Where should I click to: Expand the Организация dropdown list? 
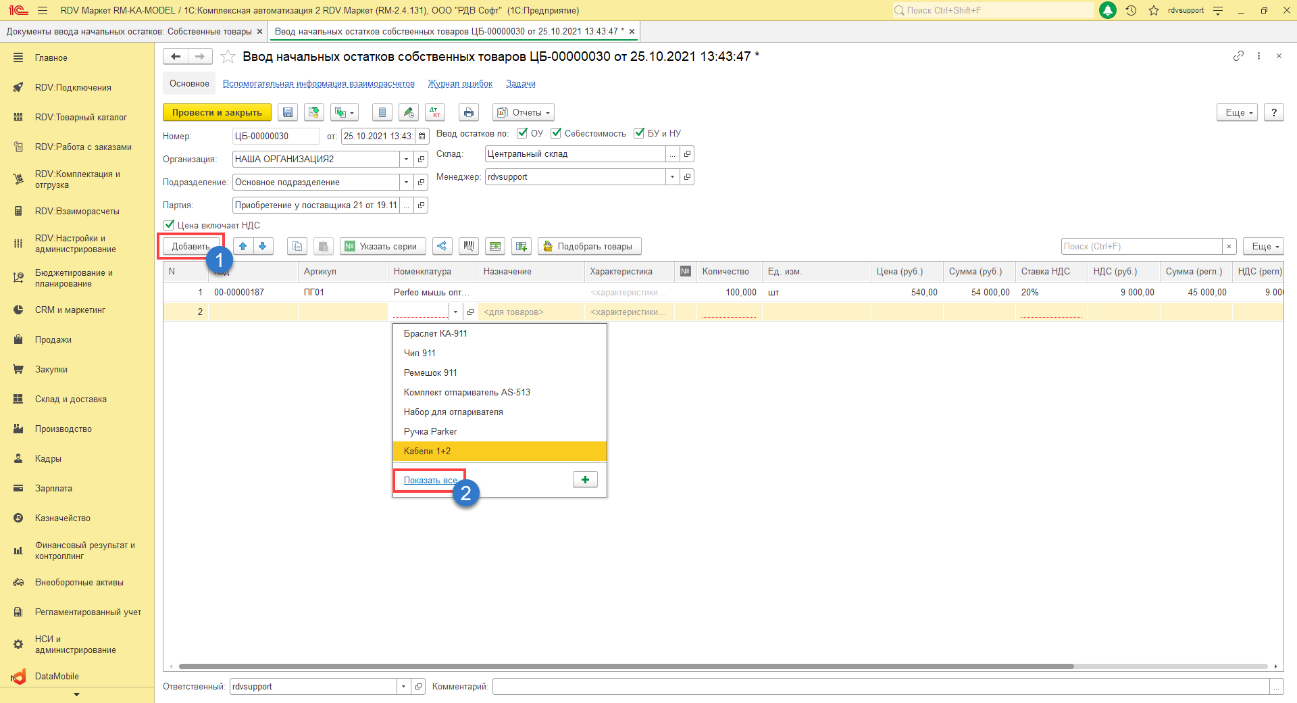[406, 160]
